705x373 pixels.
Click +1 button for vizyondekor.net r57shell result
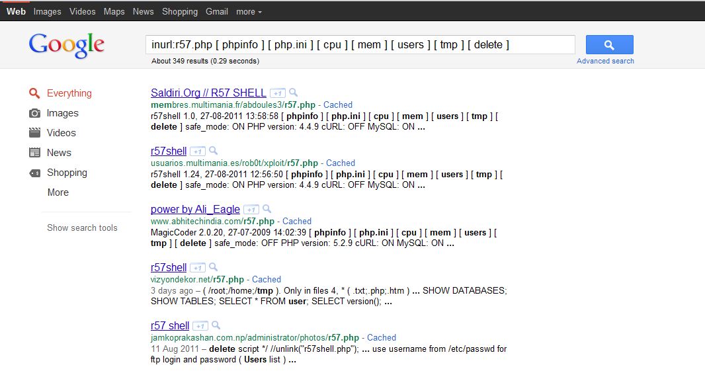[x=197, y=268]
